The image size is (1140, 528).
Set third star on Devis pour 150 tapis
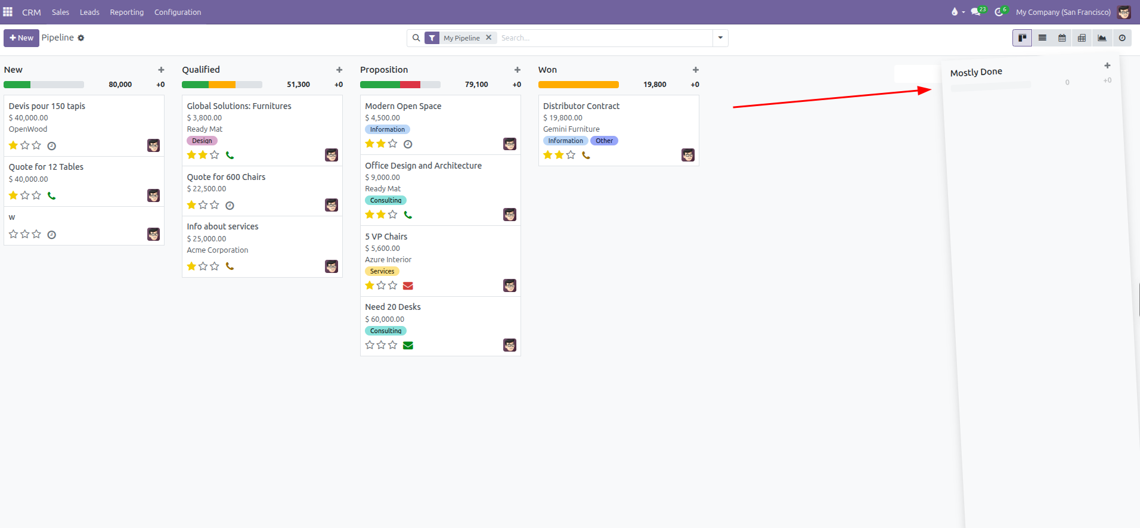point(36,145)
